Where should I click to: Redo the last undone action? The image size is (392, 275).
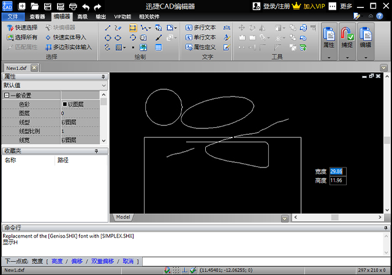pos(97,7)
